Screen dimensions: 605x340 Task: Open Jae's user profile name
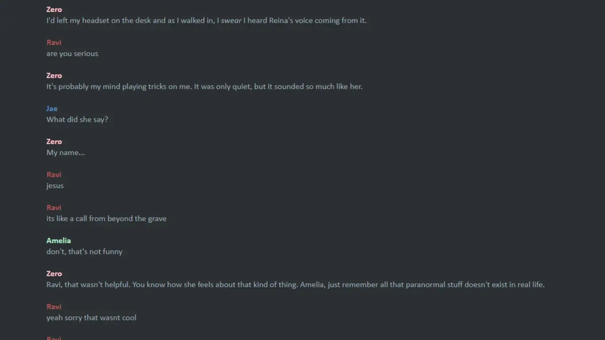click(x=52, y=109)
